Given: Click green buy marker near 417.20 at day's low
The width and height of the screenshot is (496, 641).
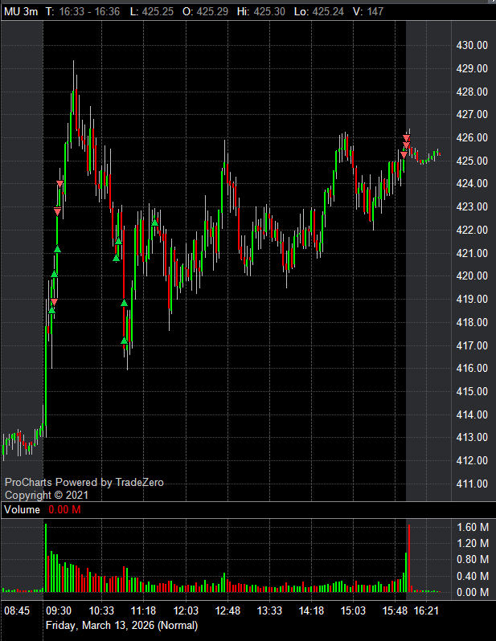Looking at the screenshot, I should (124, 341).
